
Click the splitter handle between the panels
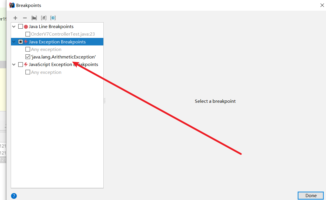105,101
